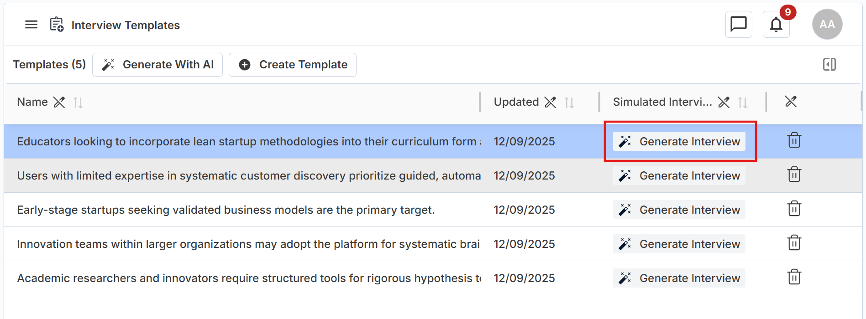Toggle the side panel layout icon
The width and height of the screenshot is (866, 319).
pyautogui.click(x=829, y=65)
